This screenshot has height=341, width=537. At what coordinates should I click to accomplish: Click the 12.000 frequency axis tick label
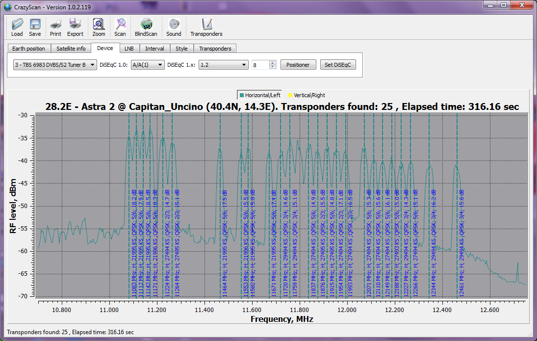click(x=347, y=310)
